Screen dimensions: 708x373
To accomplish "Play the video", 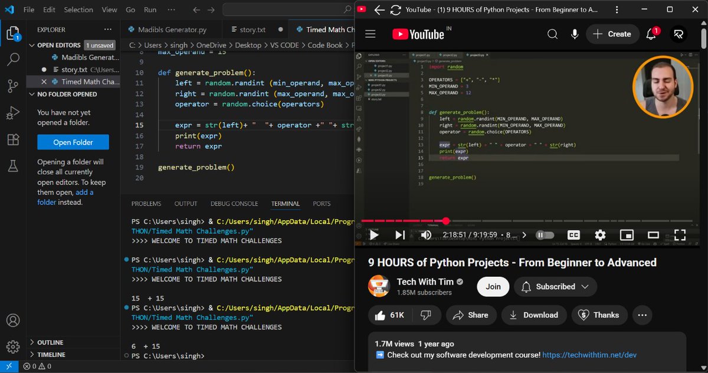I will [374, 235].
